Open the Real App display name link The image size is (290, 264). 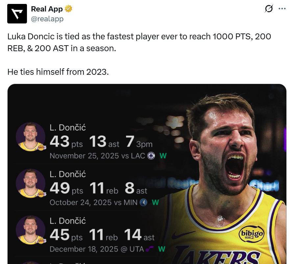click(47, 9)
